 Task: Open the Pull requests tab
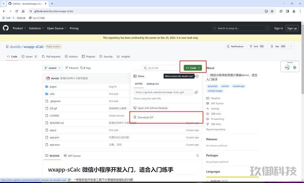[51, 56]
